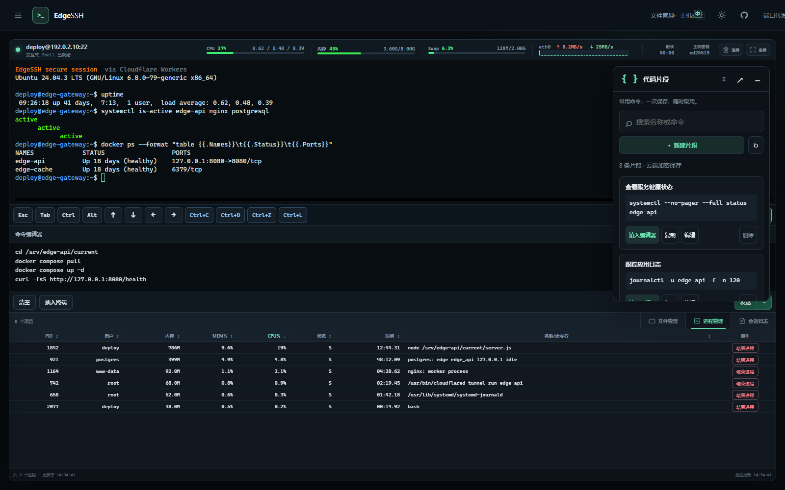Pop out the 代码片段 panel with the arrow icon

pyautogui.click(x=740, y=80)
